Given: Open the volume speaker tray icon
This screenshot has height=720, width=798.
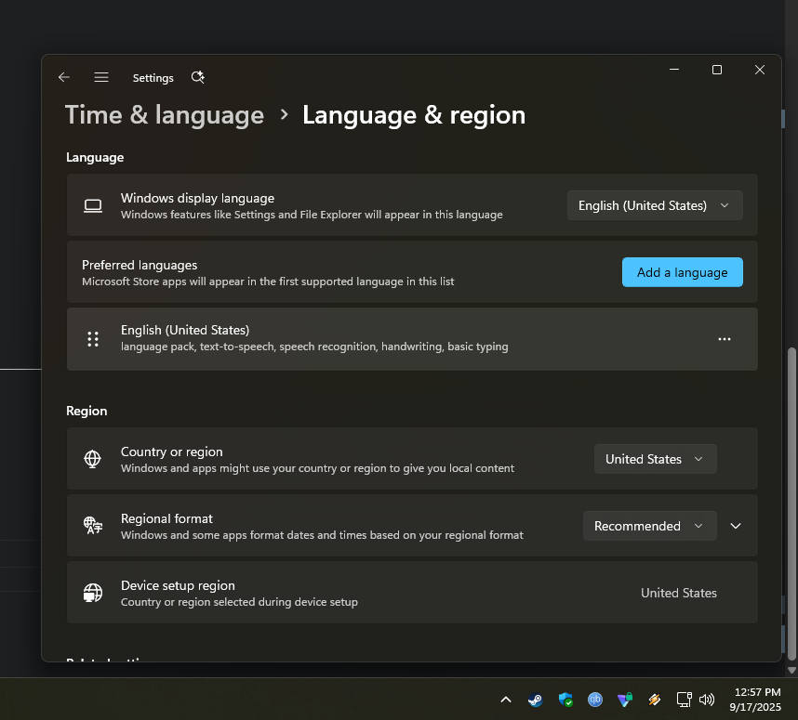Looking at the screenshot, I should click(707, 700).
